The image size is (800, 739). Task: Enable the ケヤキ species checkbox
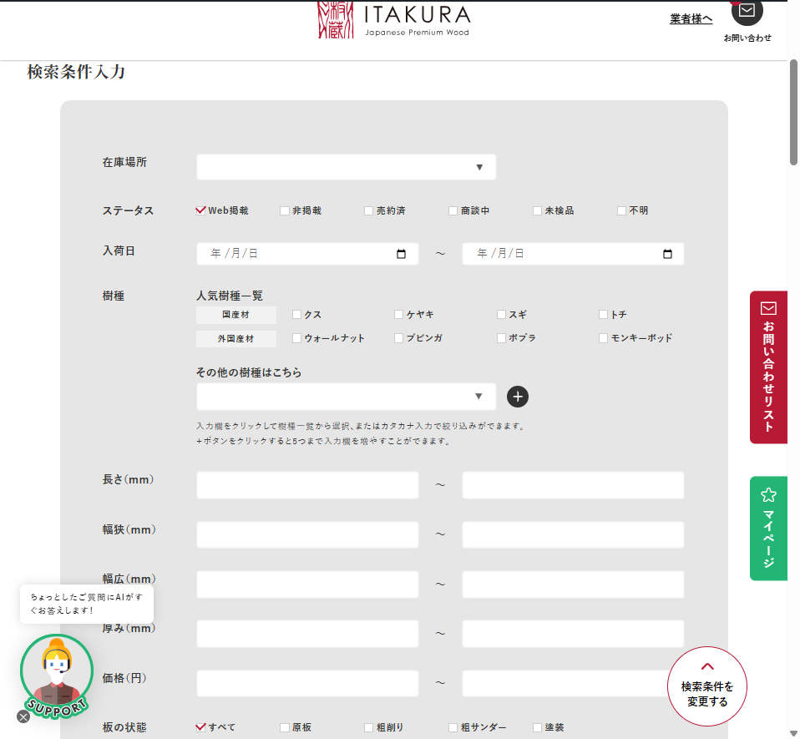click(x=399, y=315)
